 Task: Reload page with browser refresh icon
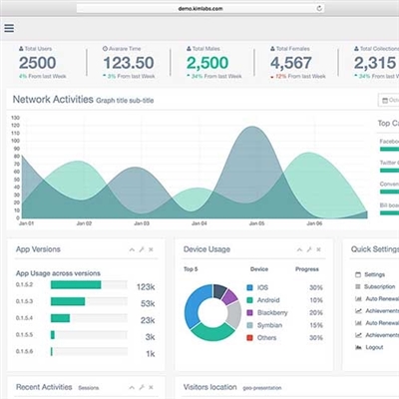(319, 9)
